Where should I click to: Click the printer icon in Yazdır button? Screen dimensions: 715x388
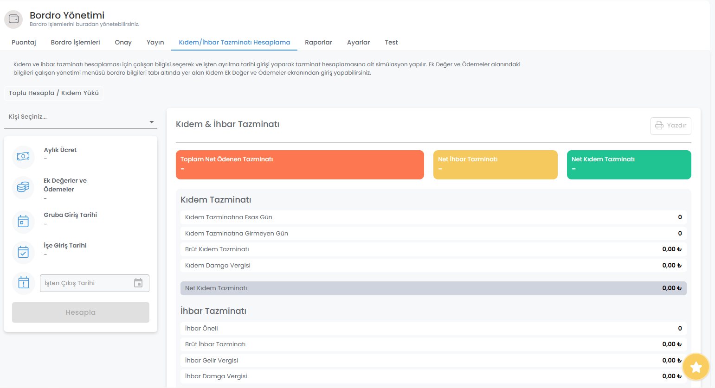(x=659, y=126)
